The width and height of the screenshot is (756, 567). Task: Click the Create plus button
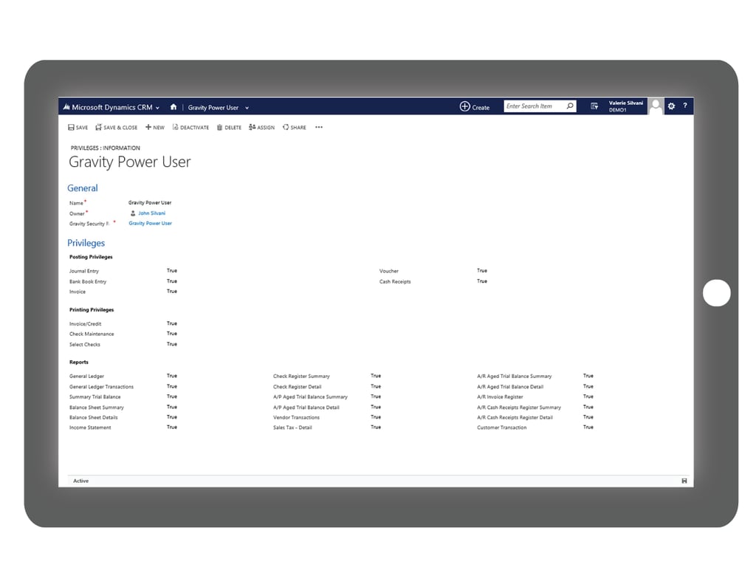pos(475,107)
